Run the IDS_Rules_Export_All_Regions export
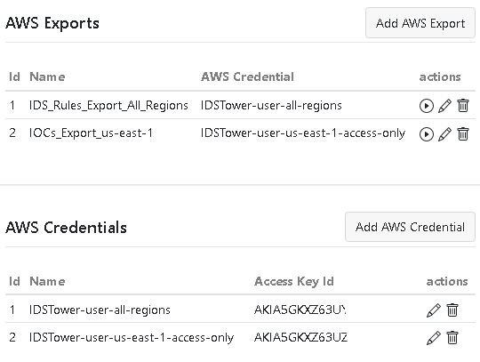The width and height of the screenshot is (480, 362). [426, 106]
